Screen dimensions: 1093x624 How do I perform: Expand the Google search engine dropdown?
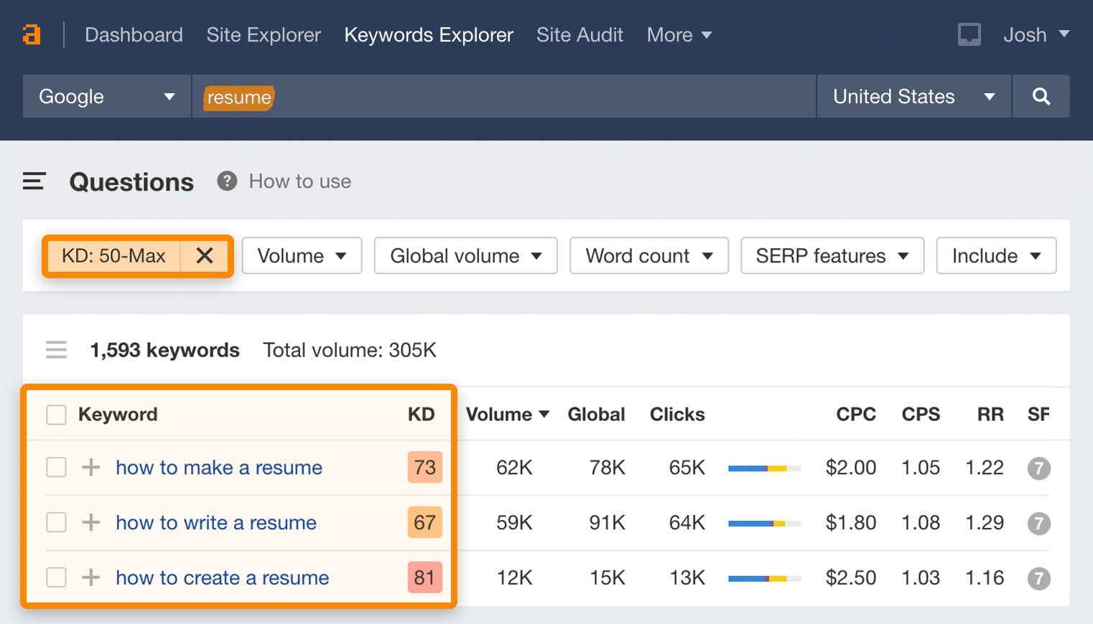click(106, 96)
